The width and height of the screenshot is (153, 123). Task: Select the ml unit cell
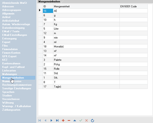(x=86, y=42)
